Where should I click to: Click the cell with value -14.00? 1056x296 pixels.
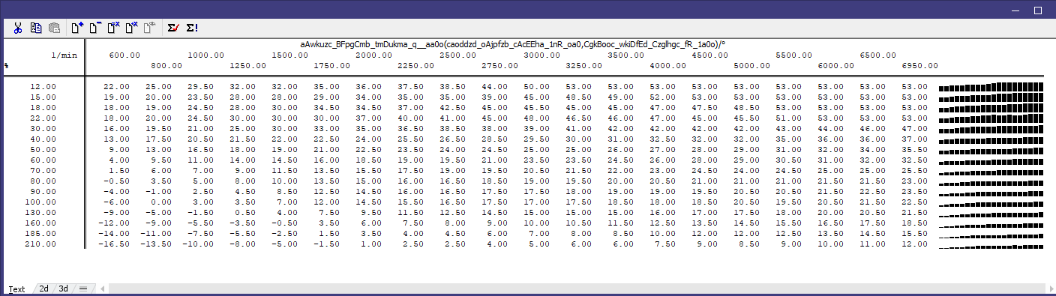tap(114, 234)
